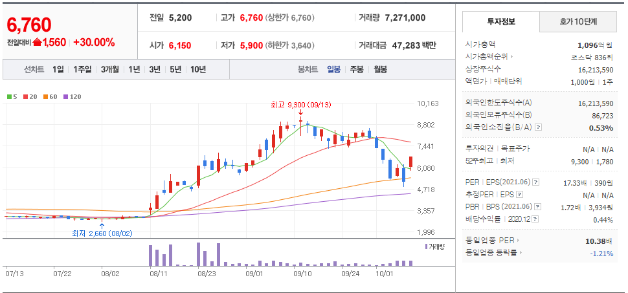The image size is (628, 293).
Task: Click the 0.44% dividend yield value
Action: click(603, 220)
